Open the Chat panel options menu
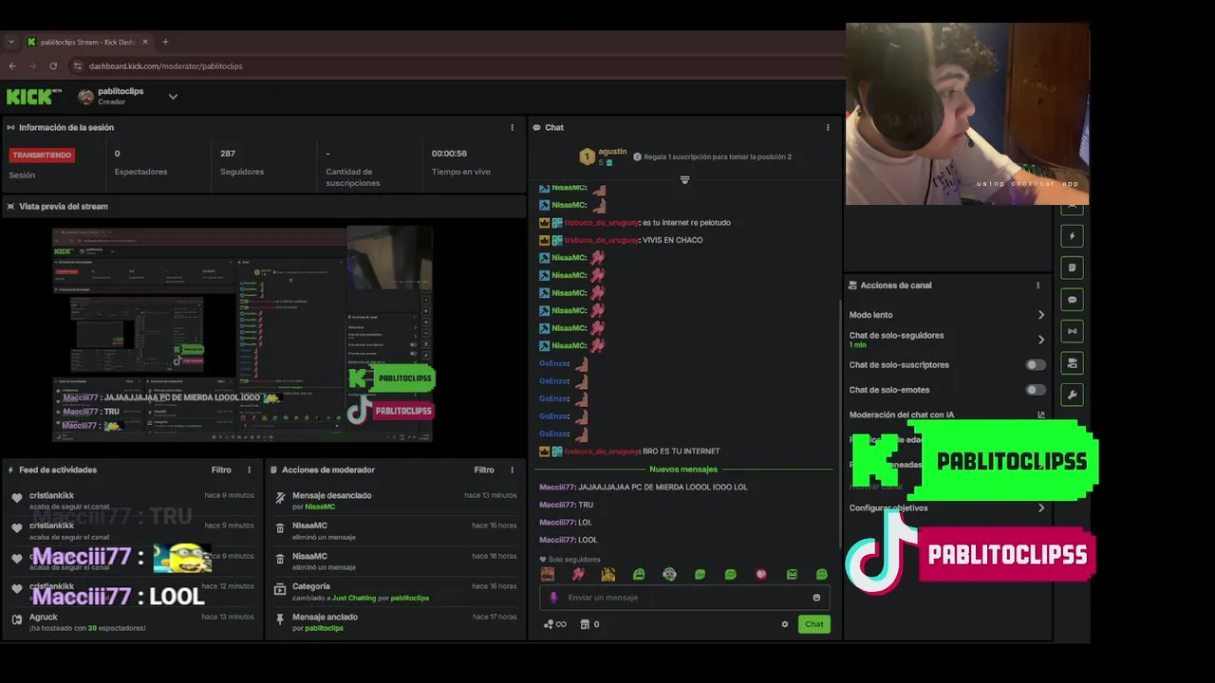1215x683 pixels. (x=827, y=127)
